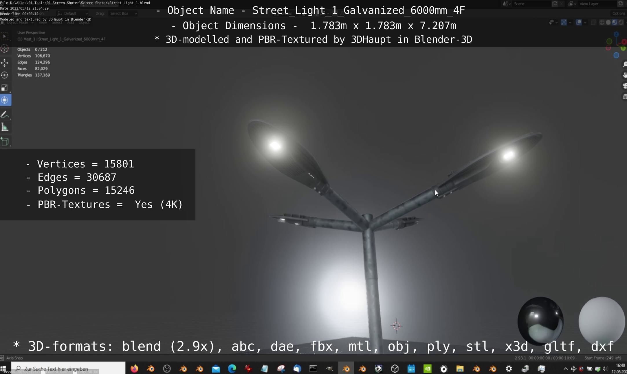Image resolution: width=627 pixels, height=374 pixels.
Task: Open the scene browse dropdown
Action: (x=507, y=4)
